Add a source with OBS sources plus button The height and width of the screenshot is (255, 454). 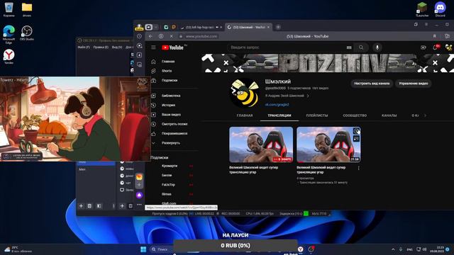coord(122,206)
